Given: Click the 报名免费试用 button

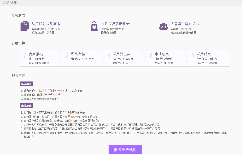Looking at the screenshot, I should [125, 150].
